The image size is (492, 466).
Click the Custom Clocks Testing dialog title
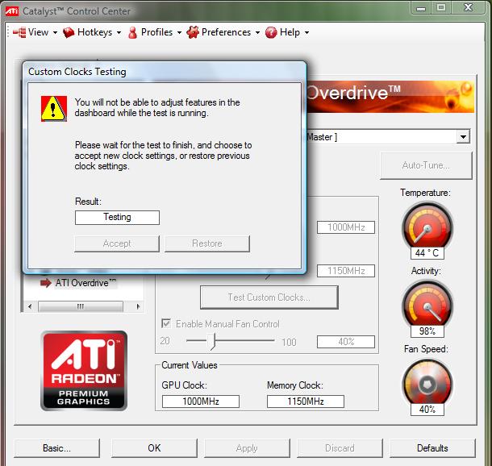click(x=77, y=72)
